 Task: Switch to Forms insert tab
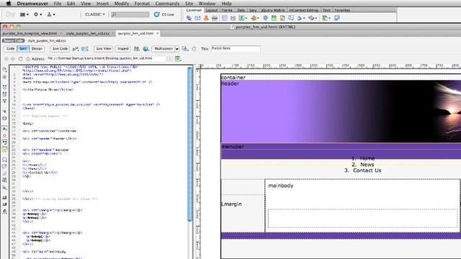coord(227,10)
